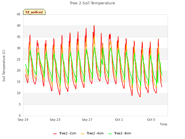The image size is (185, 139).
Task: Click the Oct 1 x-axis label
Action: pyautogui.click(x=119, y=120)
